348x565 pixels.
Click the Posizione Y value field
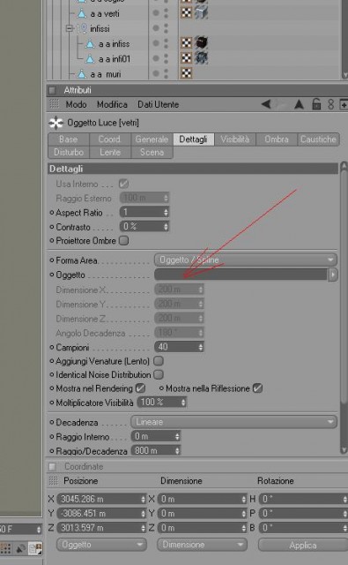pyautogui.click(x=101, y=513)
